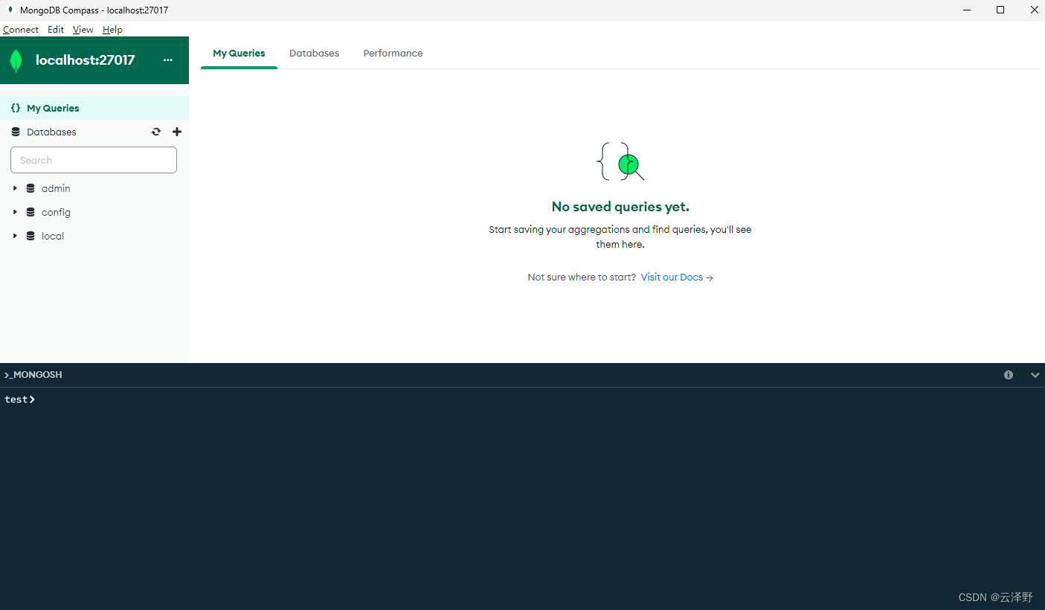Select the config database name
This screenshot has height=610, width=1045.
pyautogui.click(x=56, y=212)
